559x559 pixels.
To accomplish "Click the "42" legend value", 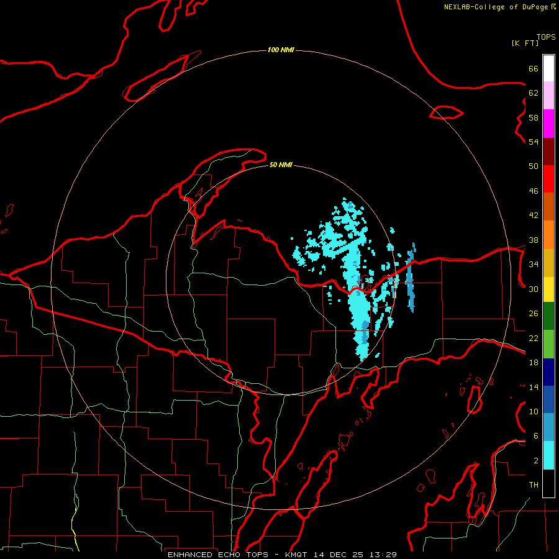I will [534, 216].
